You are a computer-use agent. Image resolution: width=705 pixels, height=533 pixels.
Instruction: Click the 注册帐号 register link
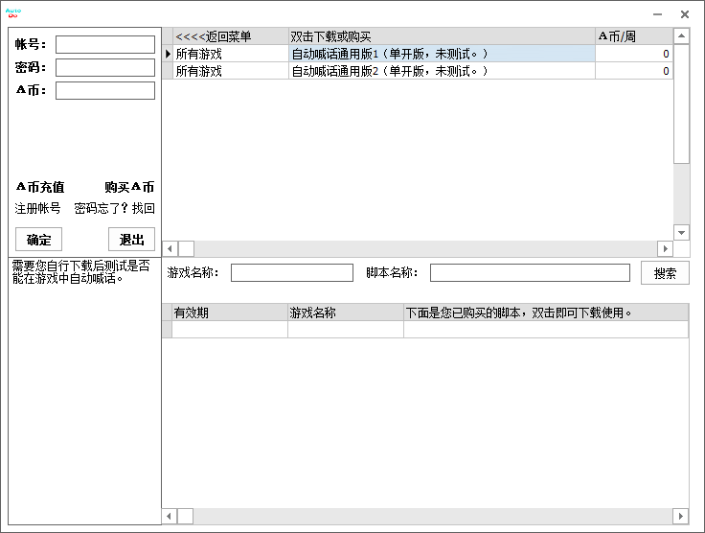click(x=37, y=208)
